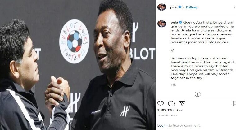Share the post via paper plane icon
Image resolution: width=236 pixels, height=130 pixels.
182,103
